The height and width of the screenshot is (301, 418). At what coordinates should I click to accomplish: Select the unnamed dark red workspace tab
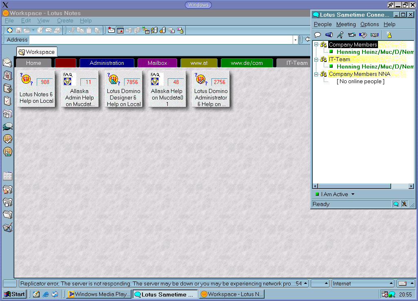point(65,63)
